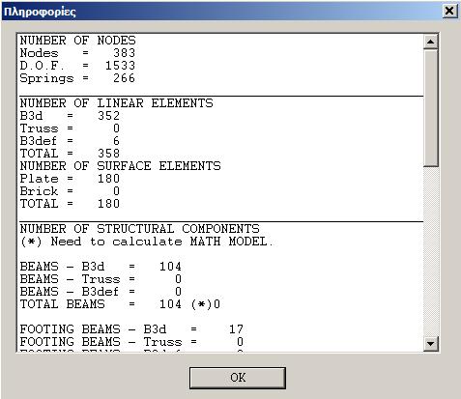This screenshot has height=399, width=461.
Task: Select 'NUMBER OF LINEAR ELEMENTS' heading
Action: 116,103
